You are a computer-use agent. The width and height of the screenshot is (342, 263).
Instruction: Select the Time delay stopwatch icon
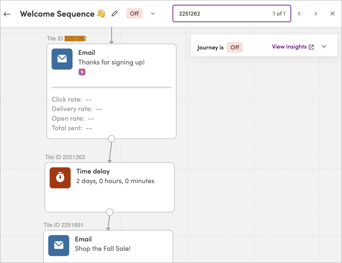point(60,178)
